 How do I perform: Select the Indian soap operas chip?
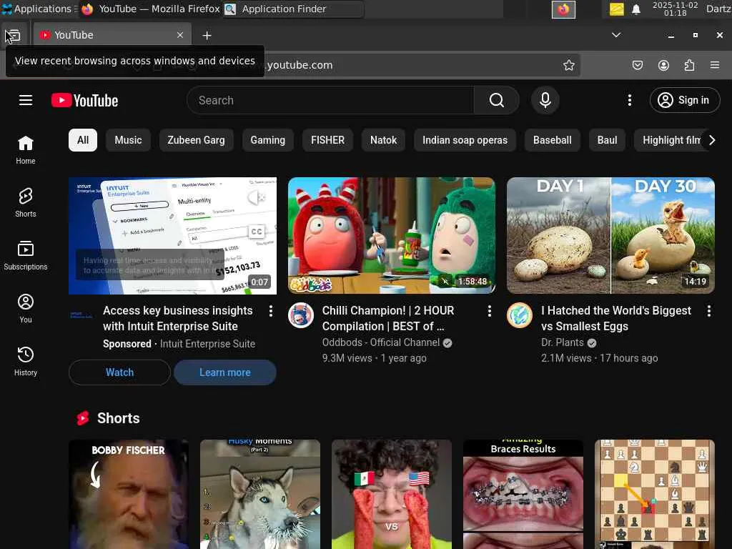(465, 140)
